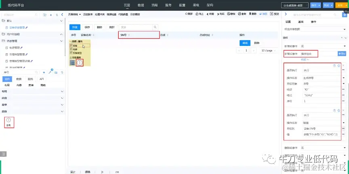Switch to 事件 tab in properties panel

point(313,22)
